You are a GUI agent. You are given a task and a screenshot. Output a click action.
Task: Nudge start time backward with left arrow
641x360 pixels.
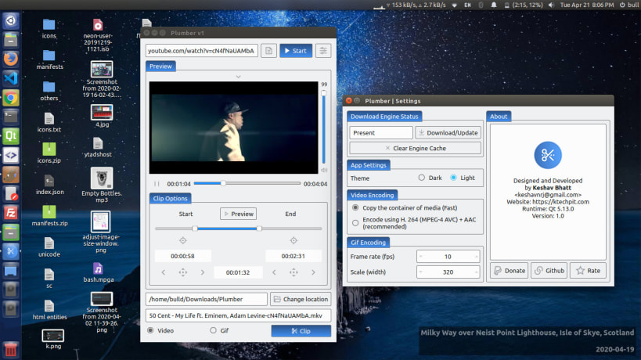(x=163, y=272)
